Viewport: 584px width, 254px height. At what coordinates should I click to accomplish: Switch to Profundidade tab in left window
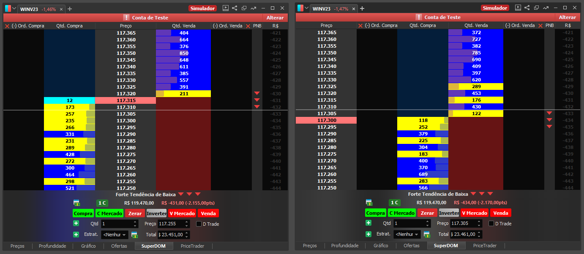(x=52, y=246)
